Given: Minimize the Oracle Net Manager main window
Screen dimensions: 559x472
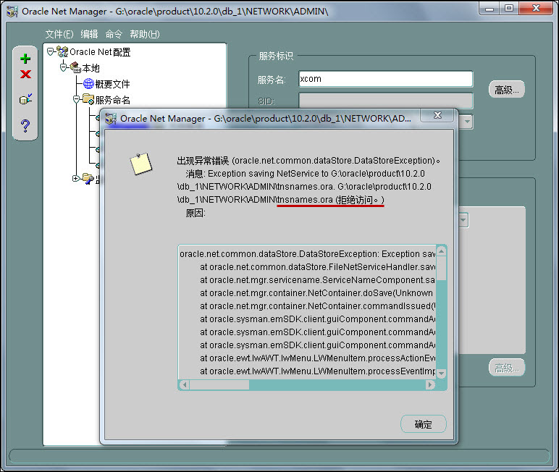Looking at the screenshot, I should click(x=489, y=9).
